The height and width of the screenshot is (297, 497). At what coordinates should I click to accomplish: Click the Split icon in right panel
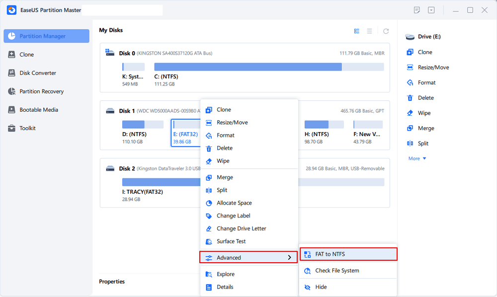tap(410, 144)
